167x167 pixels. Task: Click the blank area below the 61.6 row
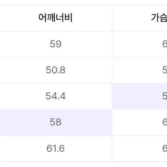tap(83, 165)
